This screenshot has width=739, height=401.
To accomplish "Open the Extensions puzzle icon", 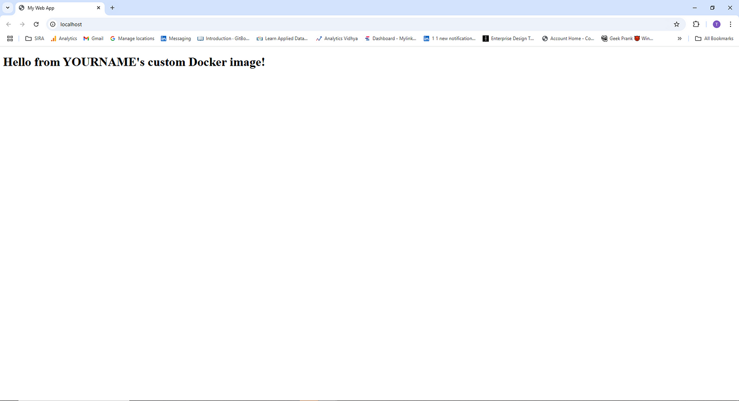I will tap(696, 24).
